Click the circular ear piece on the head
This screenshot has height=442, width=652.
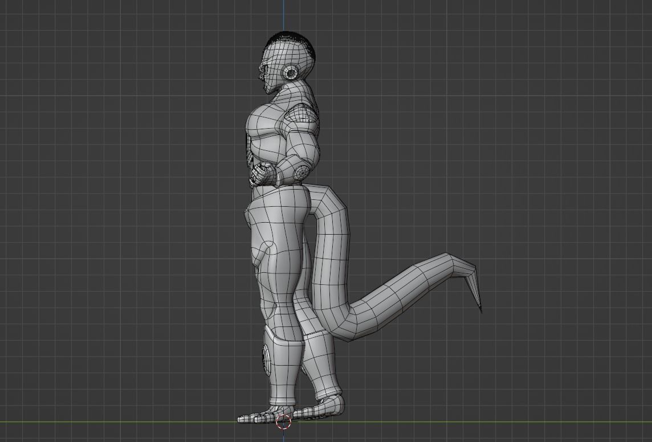click(291, 73)
